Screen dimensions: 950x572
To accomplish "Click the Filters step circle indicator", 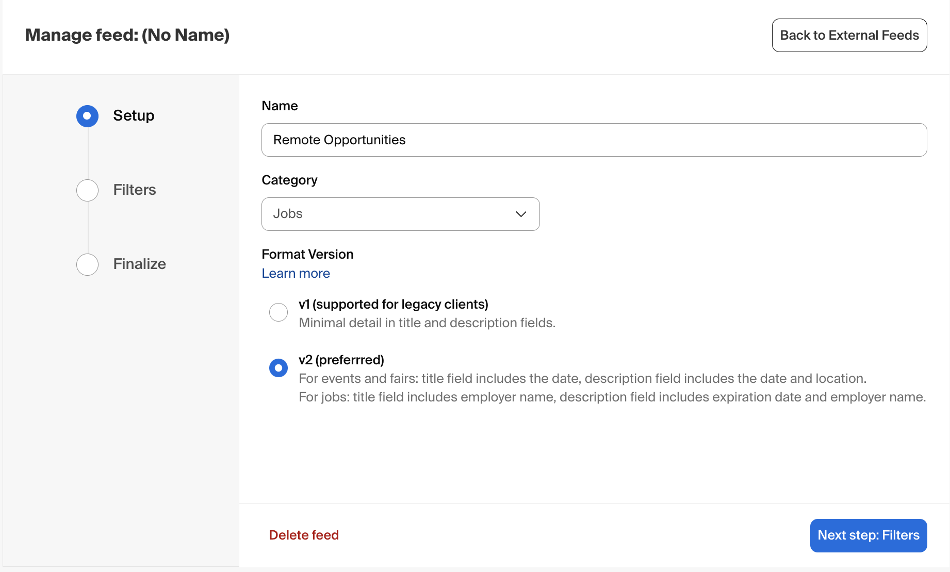I will coord(87,190).
